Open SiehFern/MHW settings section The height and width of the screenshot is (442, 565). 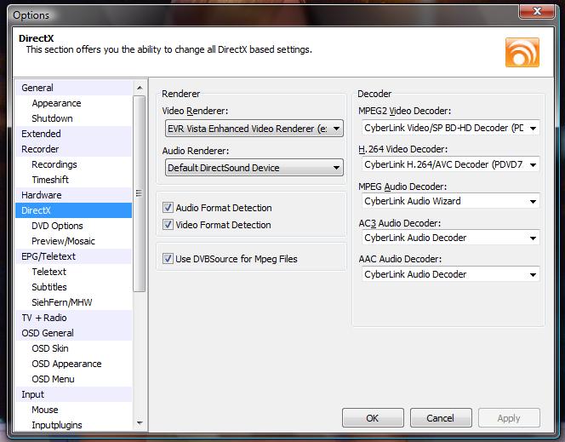coord(73,302)
